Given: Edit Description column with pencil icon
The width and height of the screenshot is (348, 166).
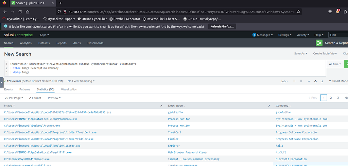Looking at the screenshot, I should (x=269, y=106).
